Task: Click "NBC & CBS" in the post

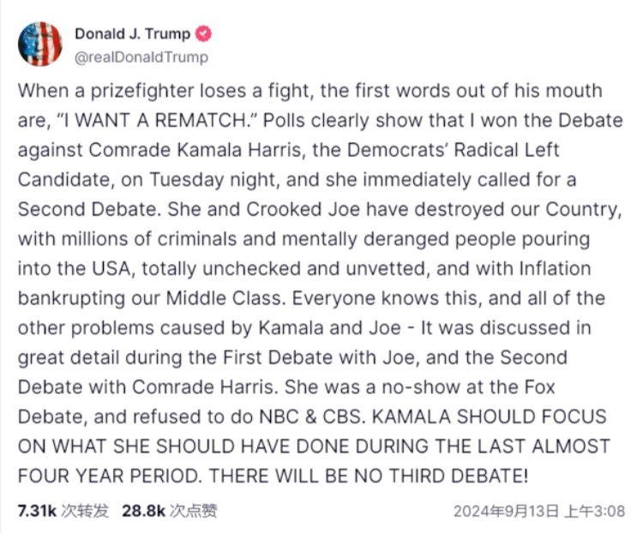Action: coord(306,417)
